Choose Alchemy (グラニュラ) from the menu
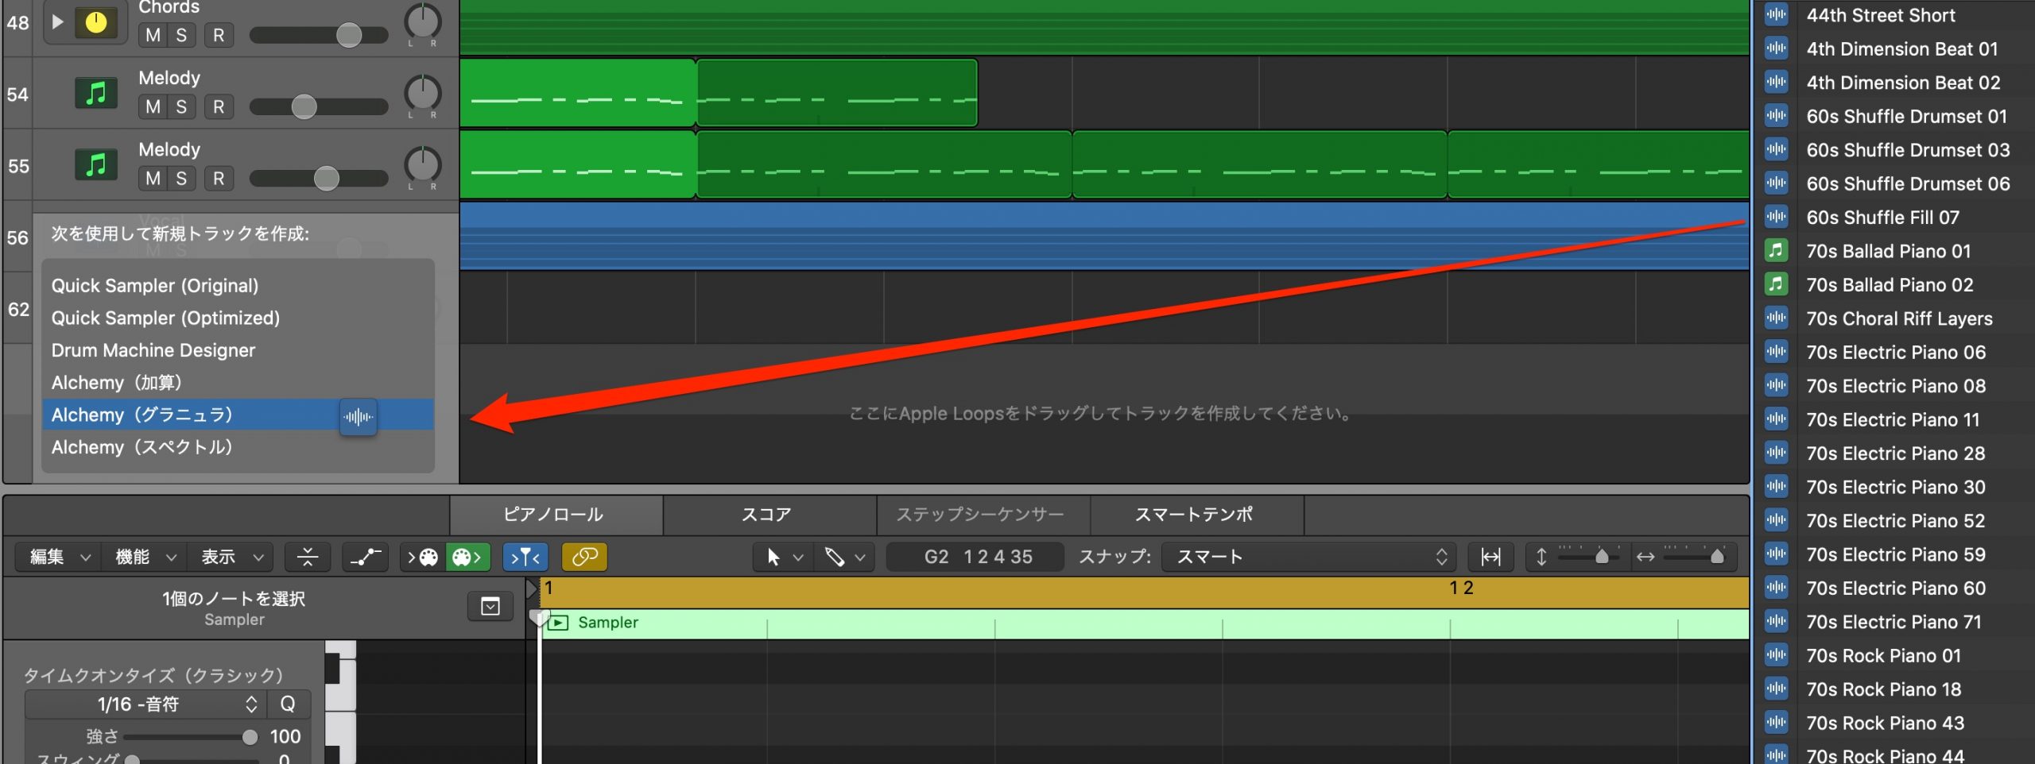This screenshot has height=764, width=2035. (x=238, y=415)
